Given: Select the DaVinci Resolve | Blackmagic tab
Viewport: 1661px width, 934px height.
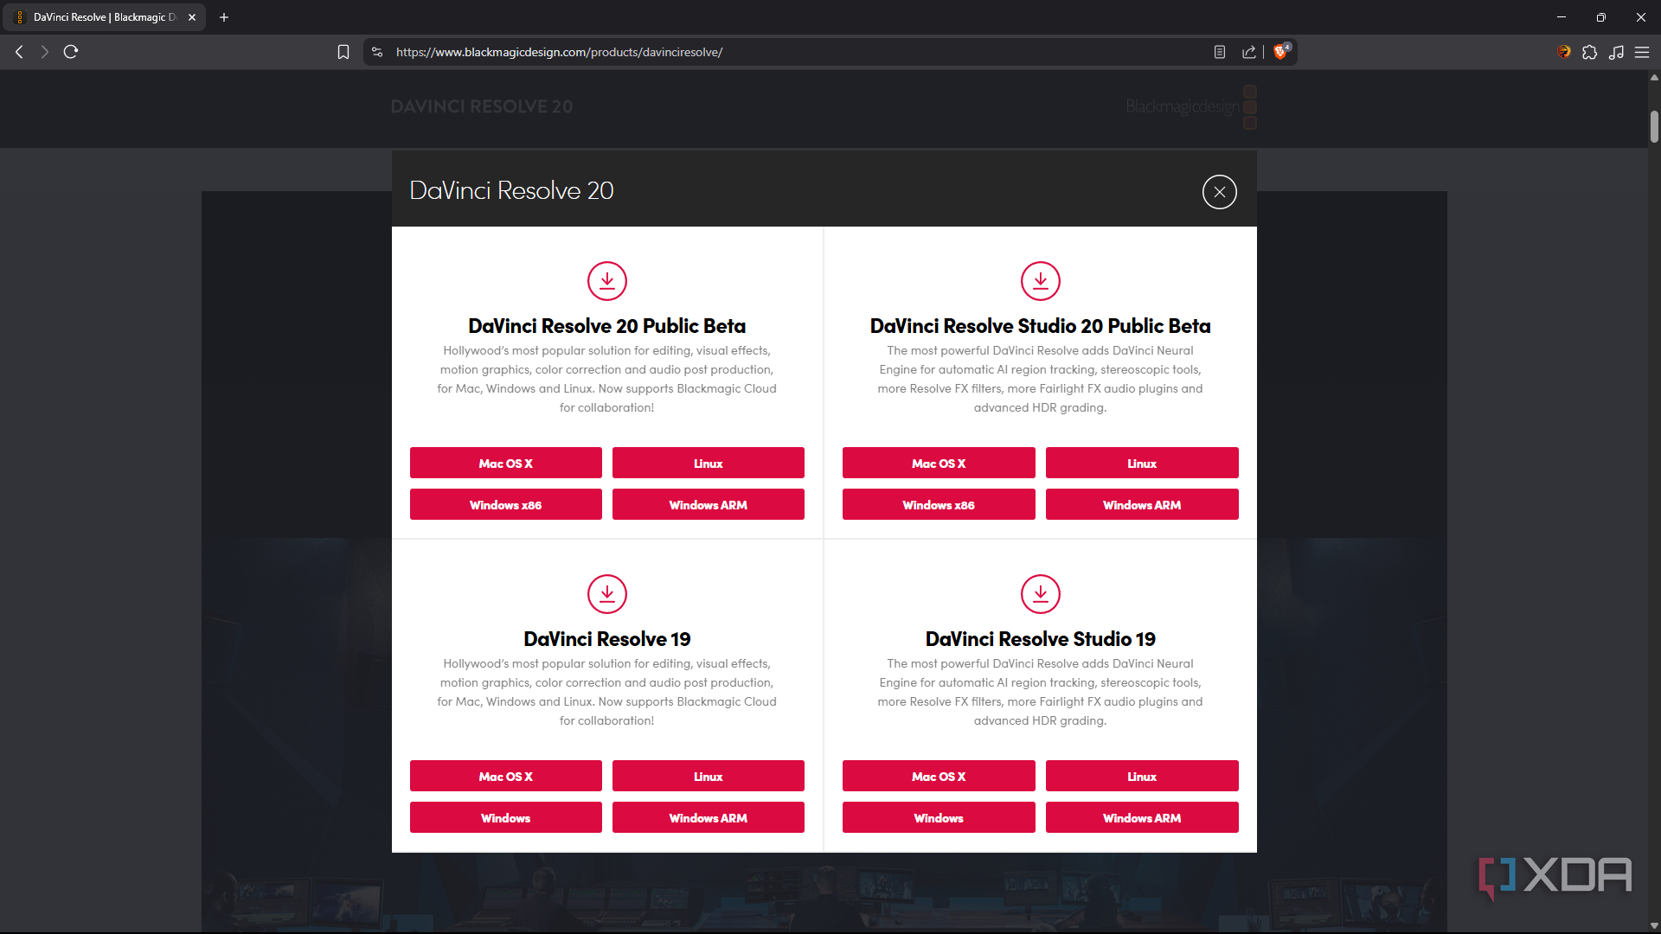Looking at the screenshot, I should (104, 17).
